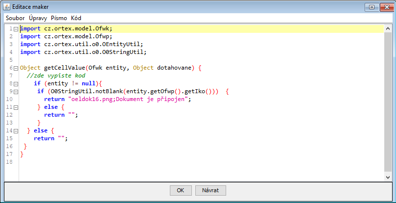This screenshot has height=203, width=396.
Task: Open the Úpravy menu
Action: tap(38, 18)
